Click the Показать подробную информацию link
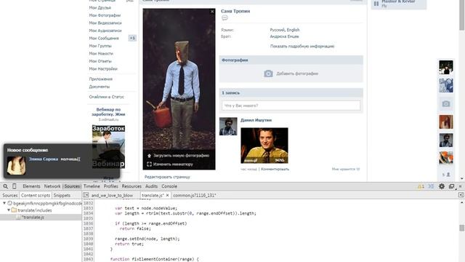This screenshot has width=465, height=262. 302,47
